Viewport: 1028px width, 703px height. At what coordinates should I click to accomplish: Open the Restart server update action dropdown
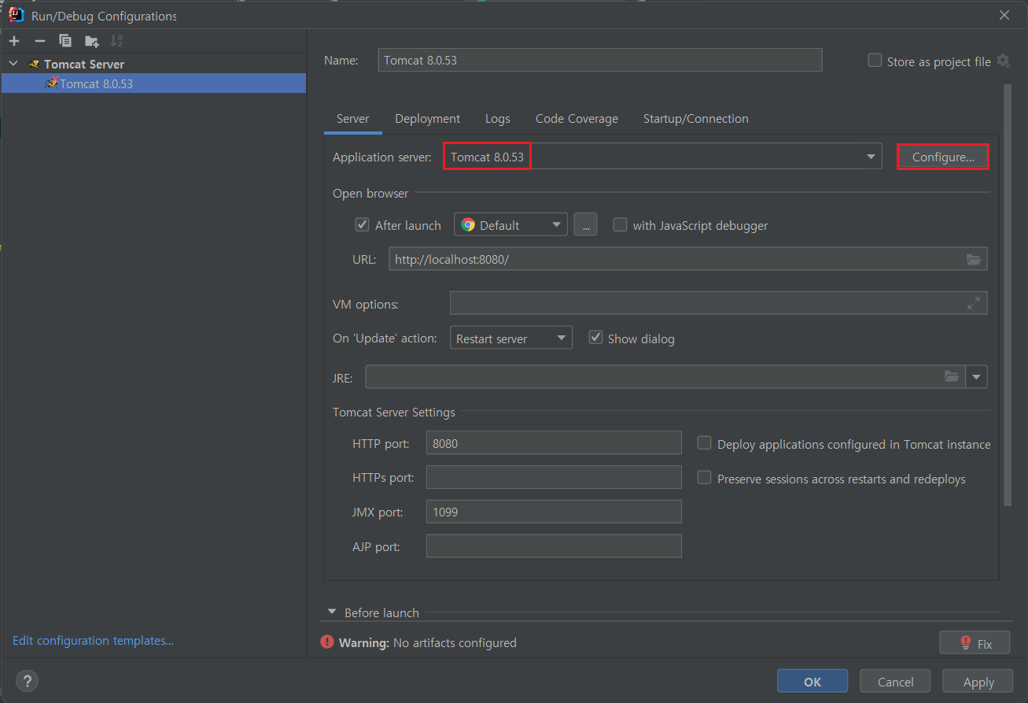[510, 339]
